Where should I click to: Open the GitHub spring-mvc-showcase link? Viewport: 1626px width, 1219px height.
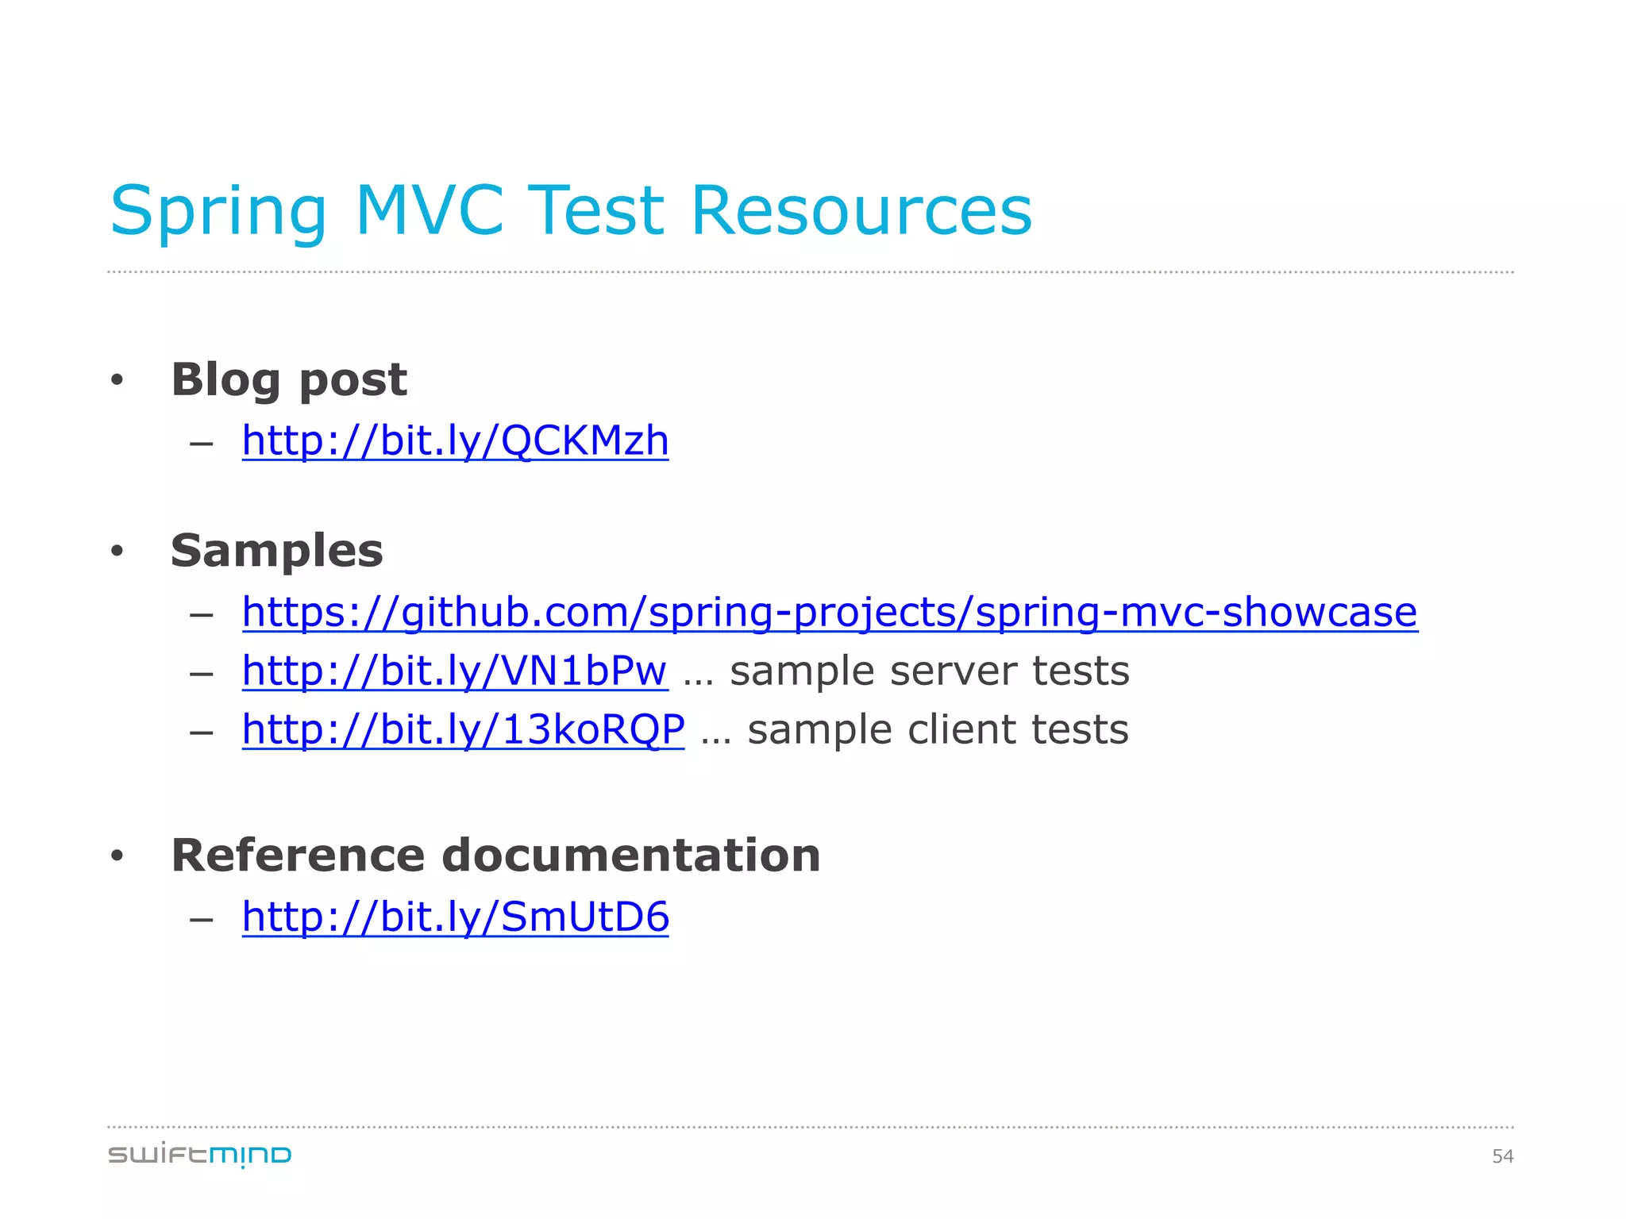point(830,613)
